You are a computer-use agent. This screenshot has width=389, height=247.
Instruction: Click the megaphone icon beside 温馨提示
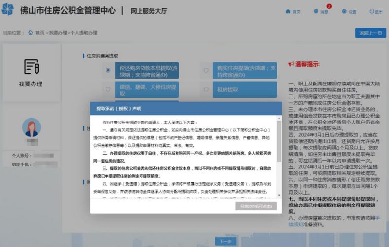[x=291, y=64]
